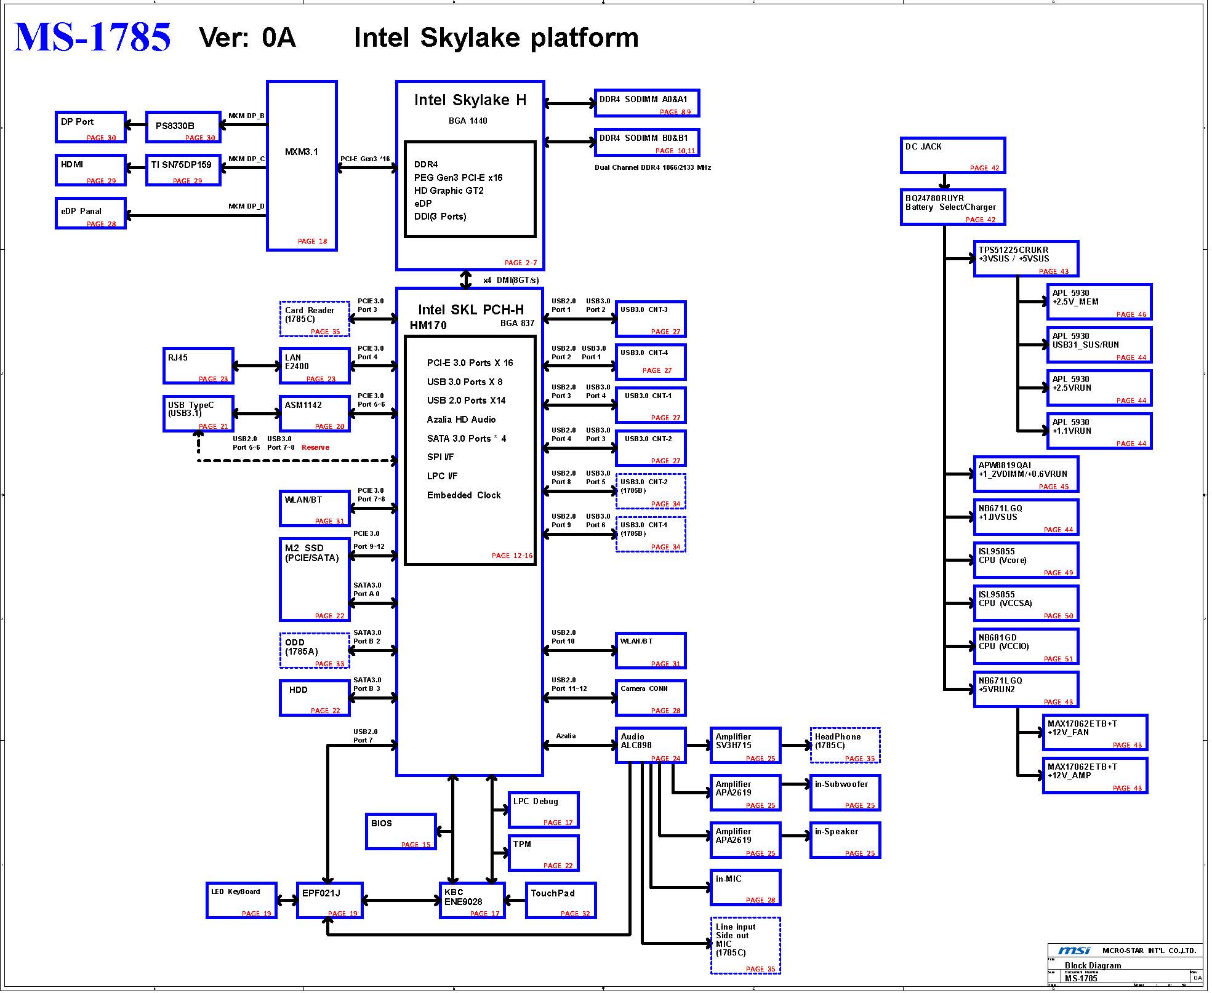Select the USB3.0 CNT-3 block
Viewport: 1212px width, 993px height.
point(651,319)
